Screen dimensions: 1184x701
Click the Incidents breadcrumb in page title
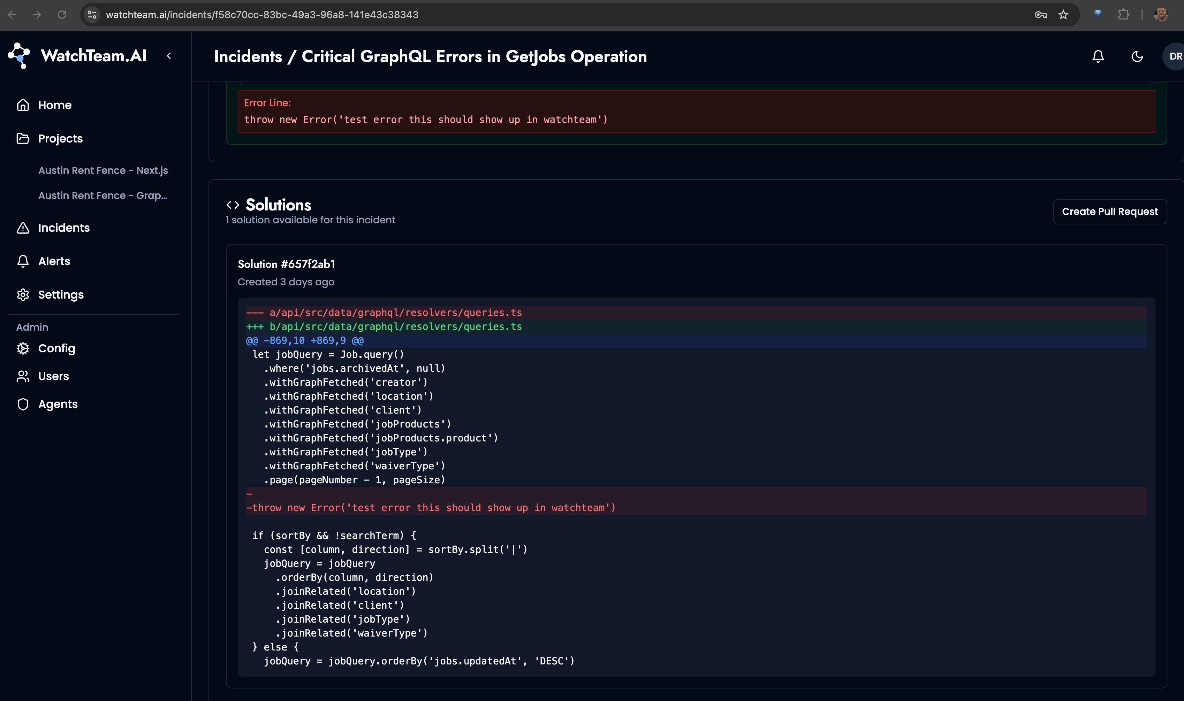pos(248,57)
